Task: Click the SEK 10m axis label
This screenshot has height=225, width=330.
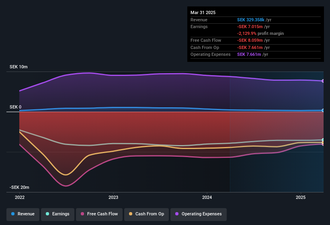Action: tap(18, 67)
